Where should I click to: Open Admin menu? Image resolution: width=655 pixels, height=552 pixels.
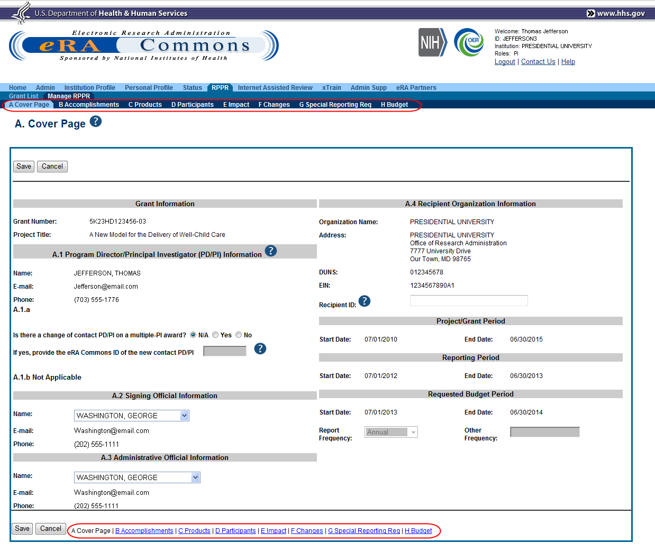(46, 88)
